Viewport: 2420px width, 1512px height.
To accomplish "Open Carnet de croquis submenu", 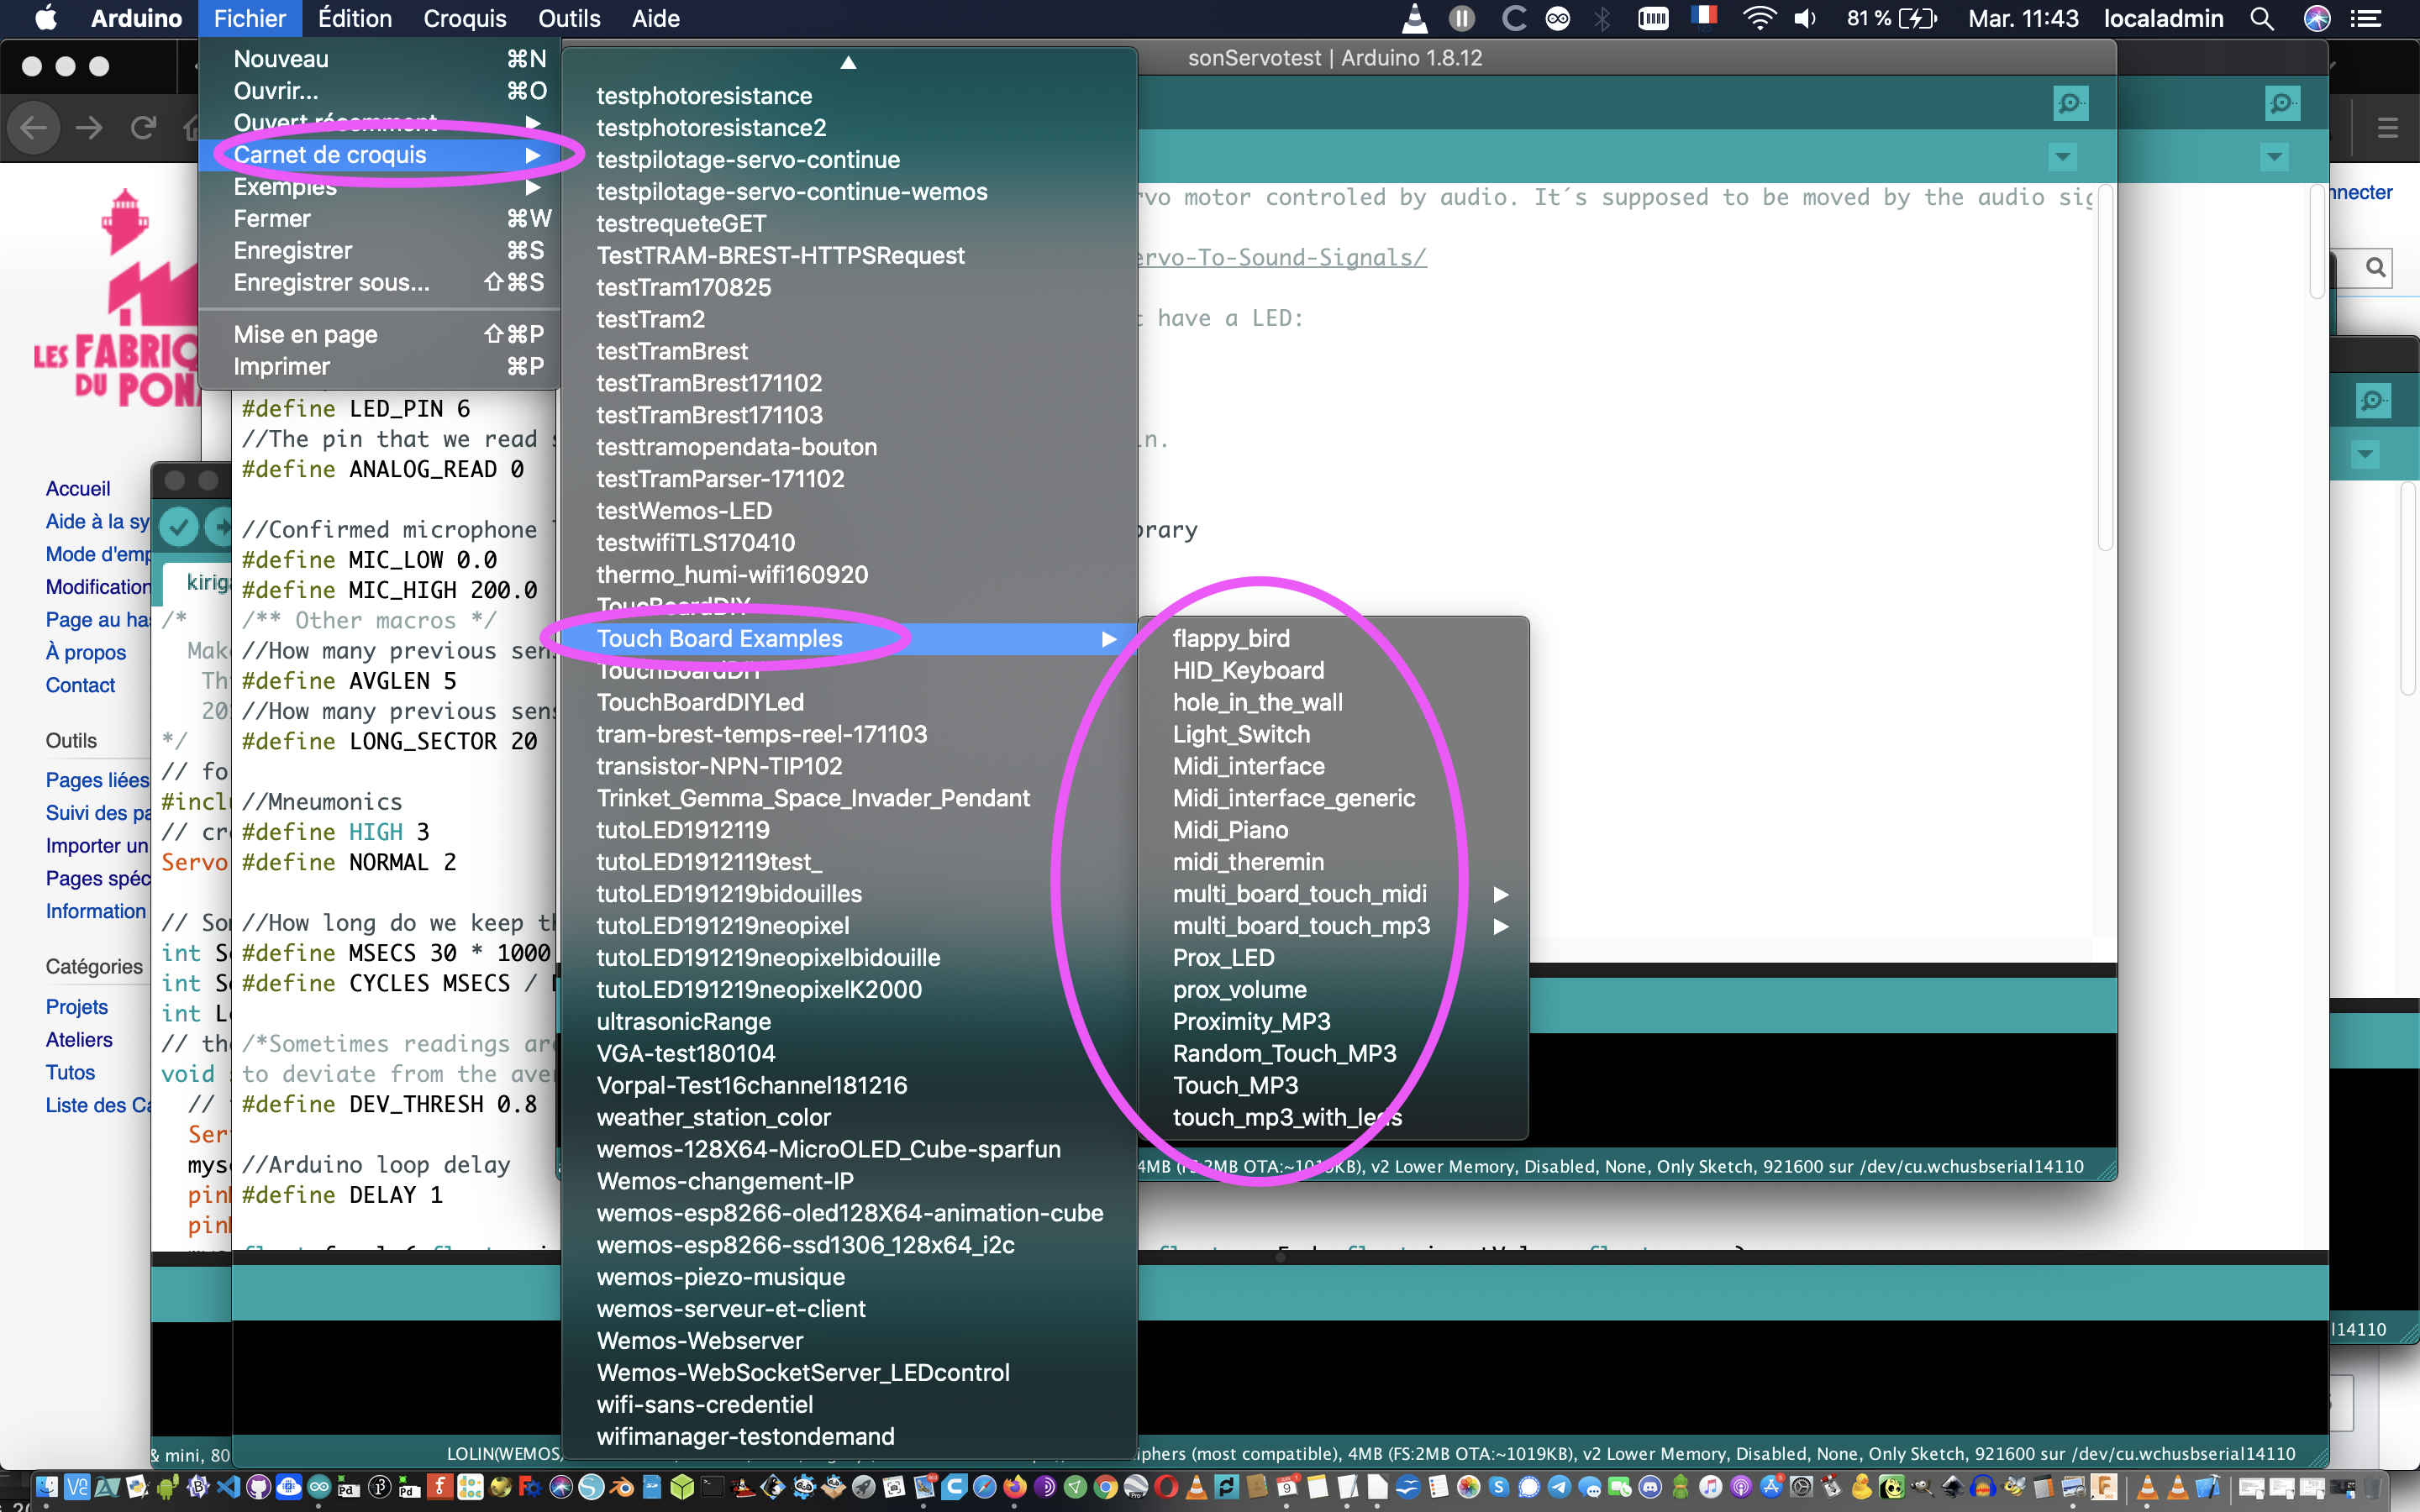I will tap(380, 155).
